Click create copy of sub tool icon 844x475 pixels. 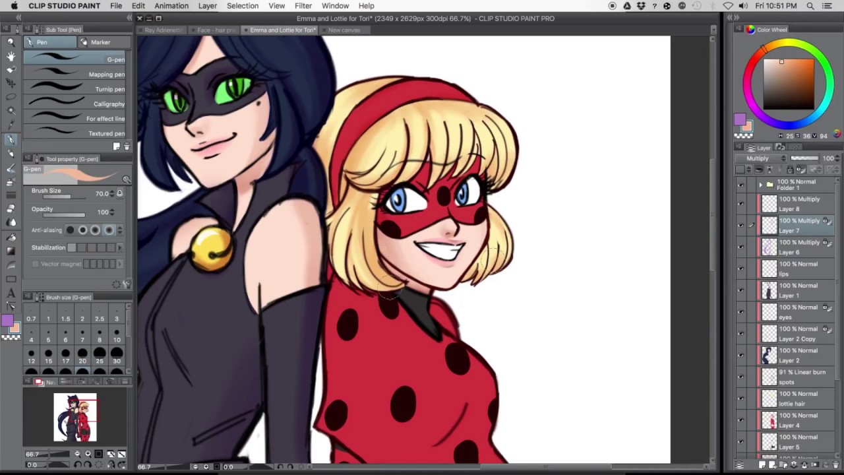pyautogui.click(x=117, y=146)
